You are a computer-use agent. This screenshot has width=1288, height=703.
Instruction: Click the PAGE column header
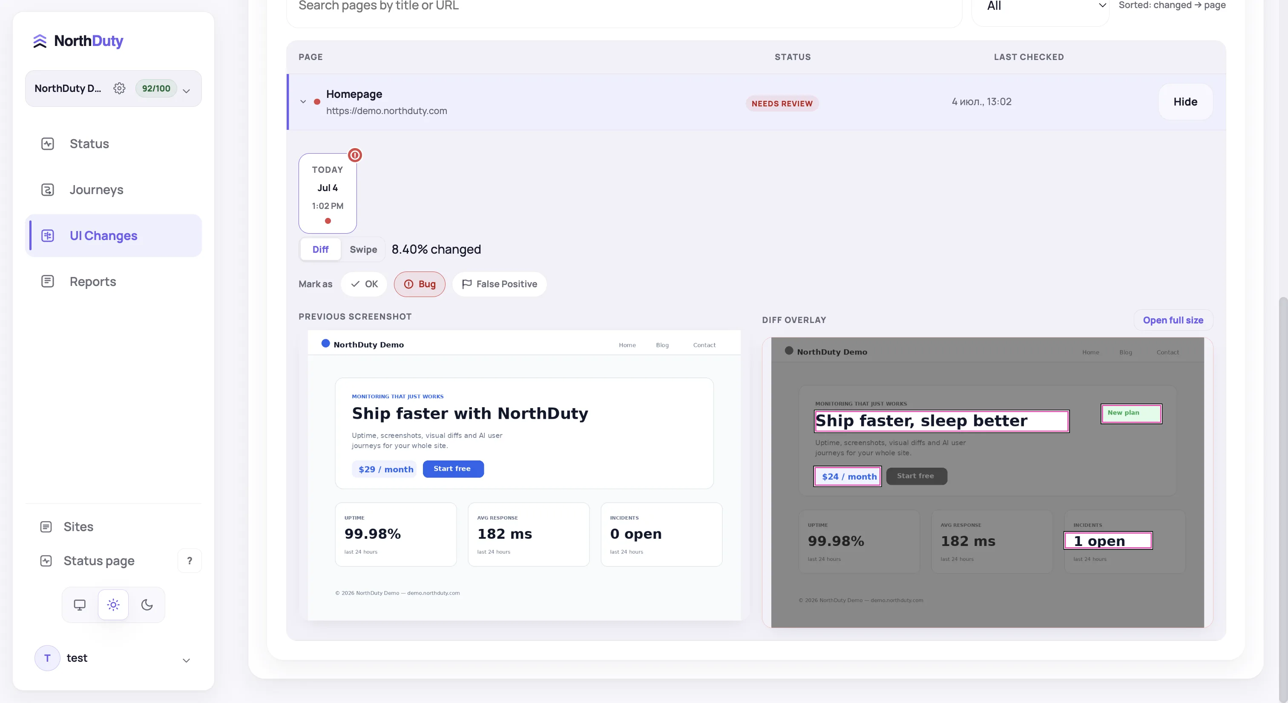[x=310, y=57]
